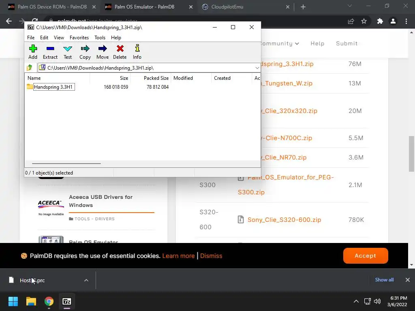Sort by Packed Size column header

click(x=151, y=78)
